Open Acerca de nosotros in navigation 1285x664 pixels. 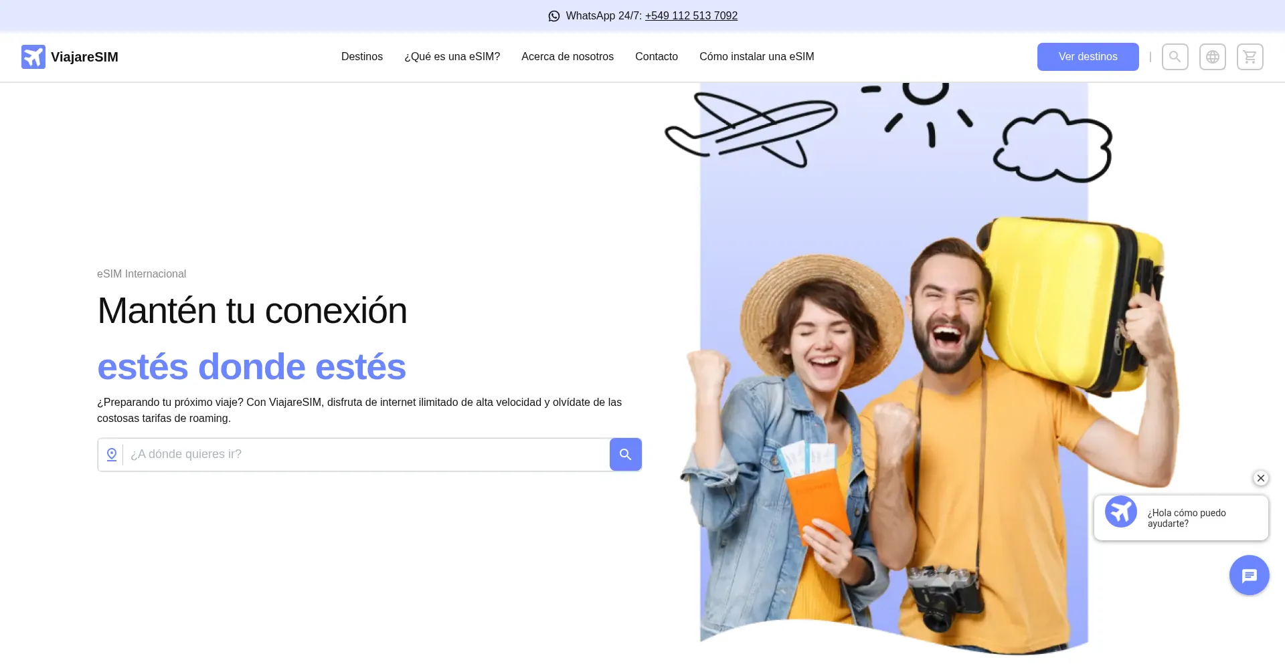coord(567,57)
